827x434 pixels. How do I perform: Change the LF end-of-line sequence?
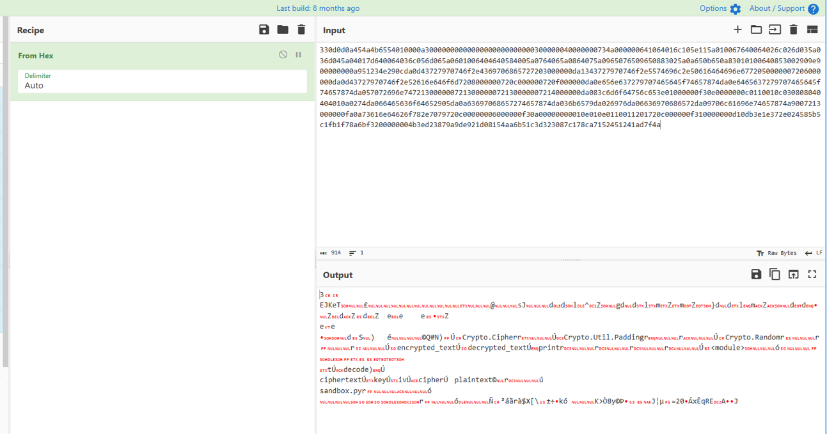(814, 253)
